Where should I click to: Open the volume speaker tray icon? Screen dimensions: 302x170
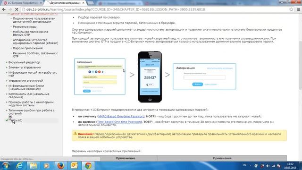tap(268, 166)
